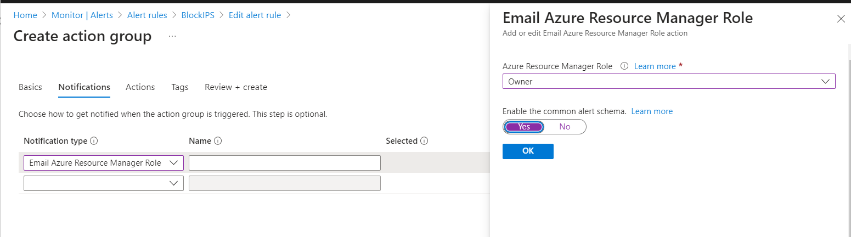Viewport: 851px width, 237px height.
Task: Click the notification Name input field
Action: (x=285, y=163)
